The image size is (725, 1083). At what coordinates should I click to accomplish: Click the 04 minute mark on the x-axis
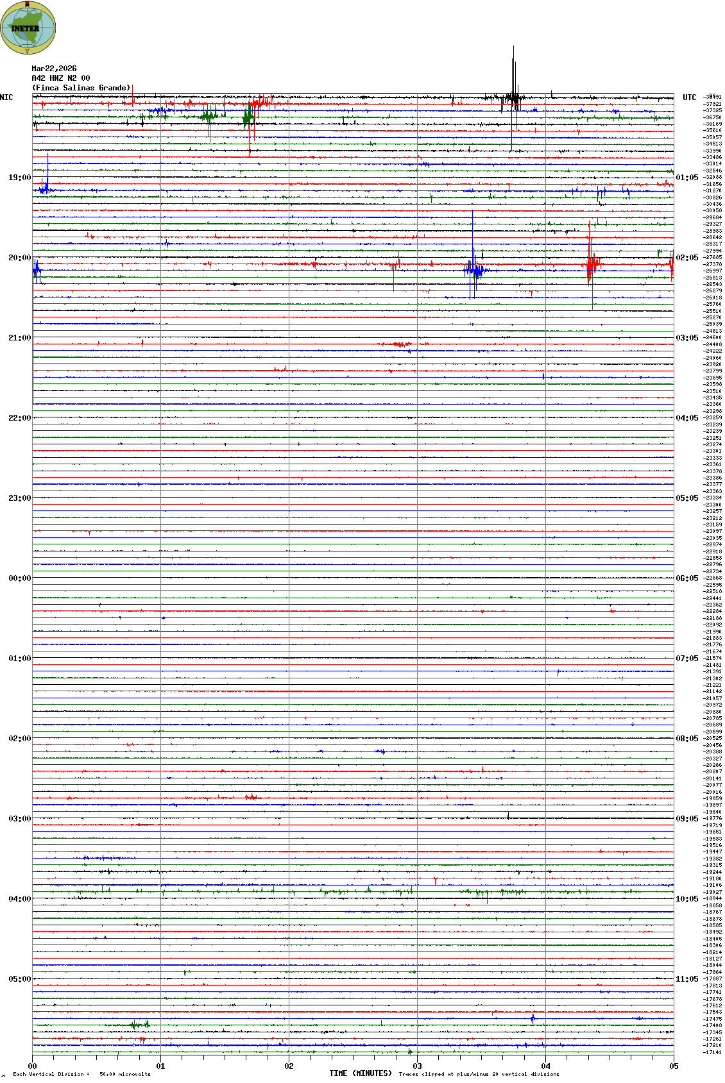[546, 1066]
